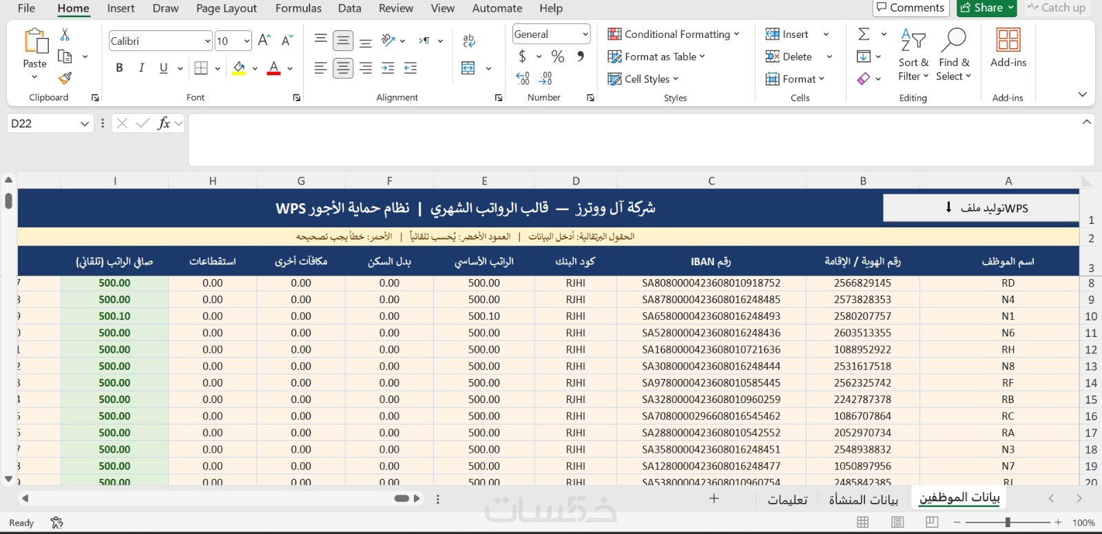Click the Merge and Center icon
Image resolution: width=1102 pixels, height=534 pixels.
tap(468, 68)
